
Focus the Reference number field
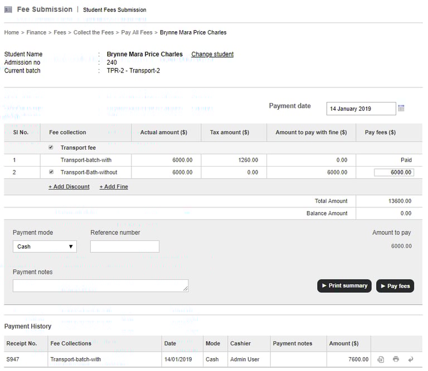[x=125, y=246]
